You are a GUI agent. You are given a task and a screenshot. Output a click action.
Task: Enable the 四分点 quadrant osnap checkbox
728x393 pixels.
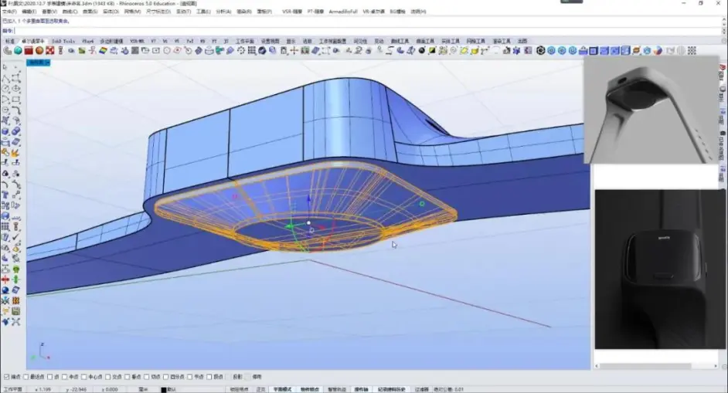point(165,377)
